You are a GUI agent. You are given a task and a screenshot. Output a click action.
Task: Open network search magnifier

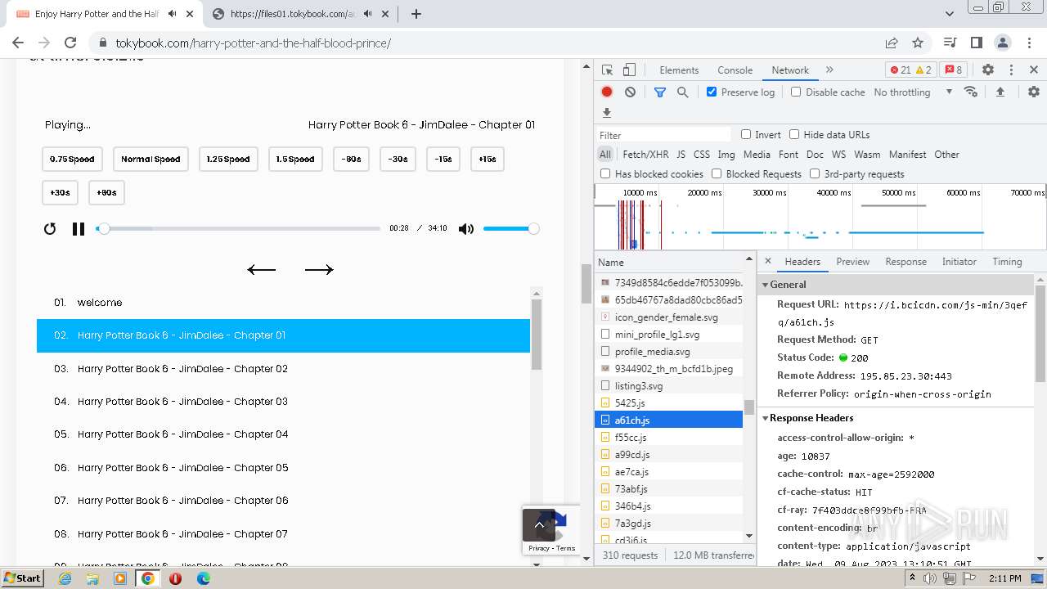click(682, 92)
